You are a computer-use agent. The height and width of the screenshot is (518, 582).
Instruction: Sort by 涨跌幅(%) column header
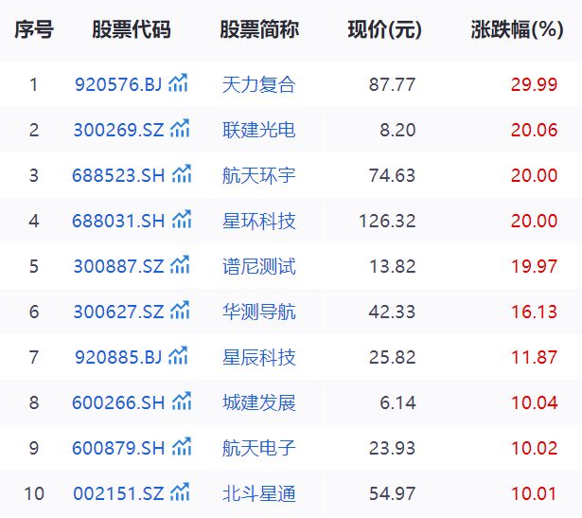point(517,29)
